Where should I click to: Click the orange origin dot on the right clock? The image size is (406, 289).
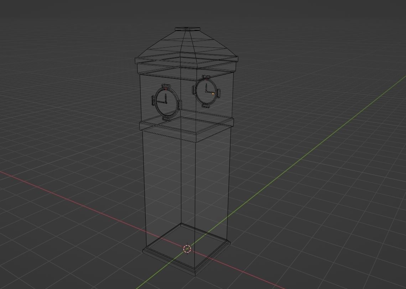click(x=213, y=94)
